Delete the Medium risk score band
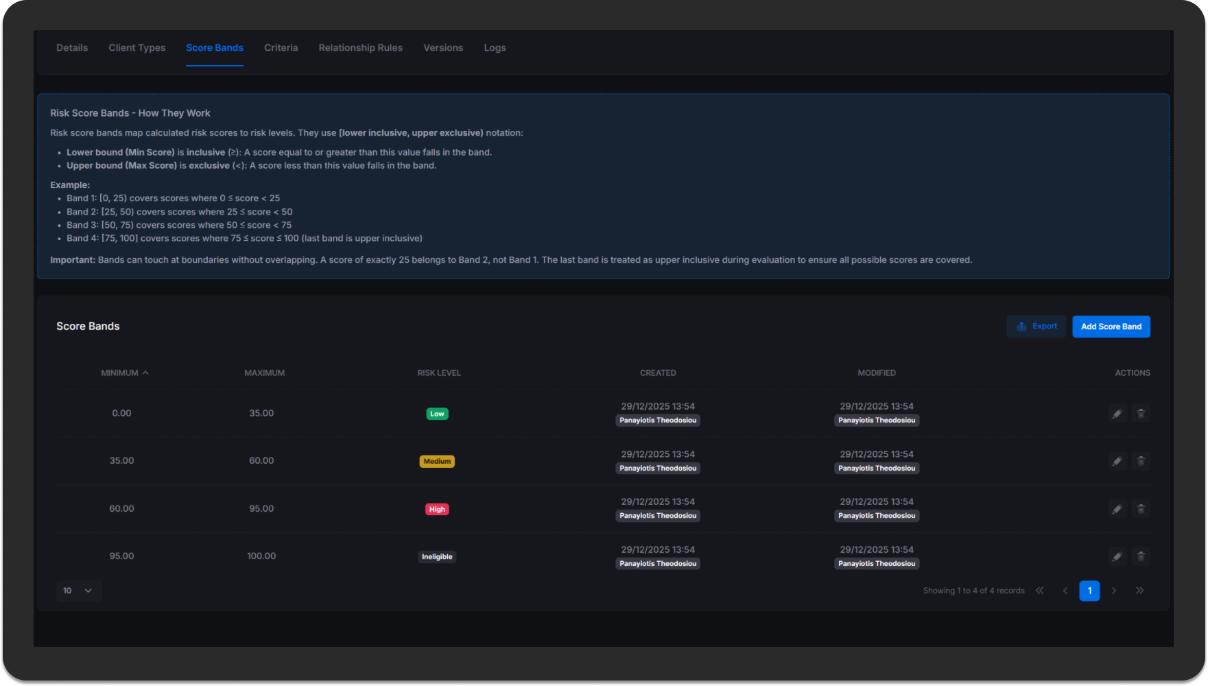Image resolution: width=1208 pixels, height=686 pixels. pyautogui.click(x=1141, y=461)
